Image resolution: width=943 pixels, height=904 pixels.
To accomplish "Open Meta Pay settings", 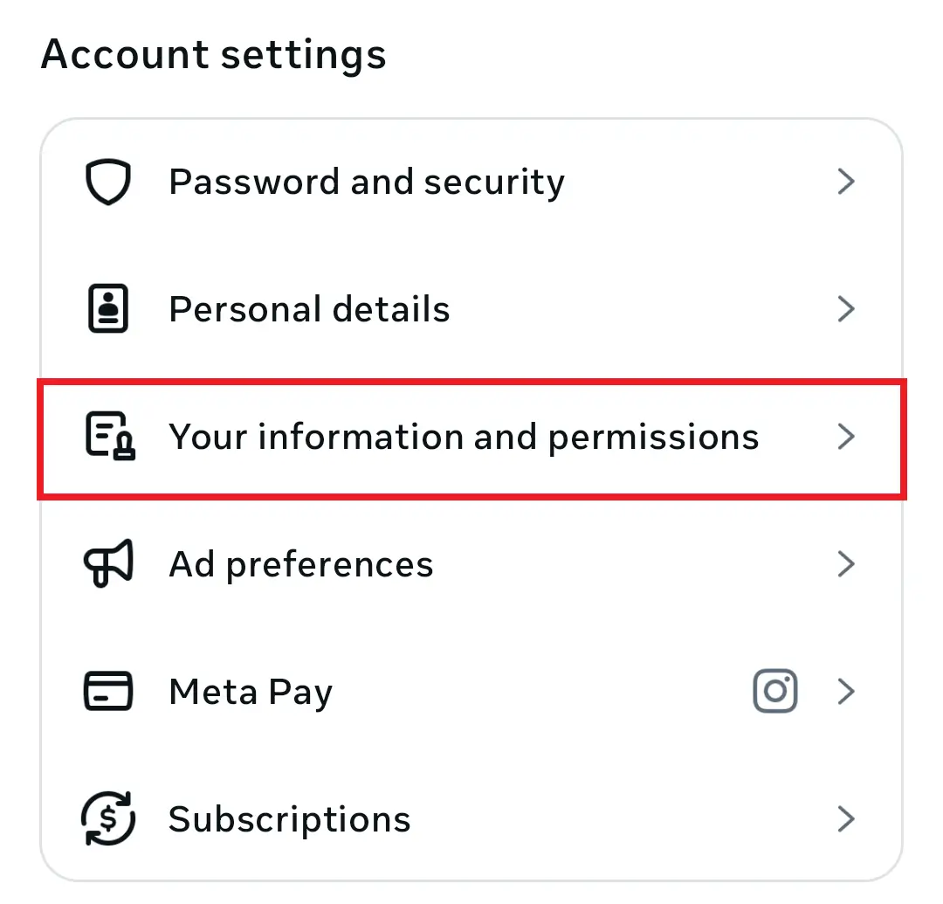I will (x=251, y=691).
